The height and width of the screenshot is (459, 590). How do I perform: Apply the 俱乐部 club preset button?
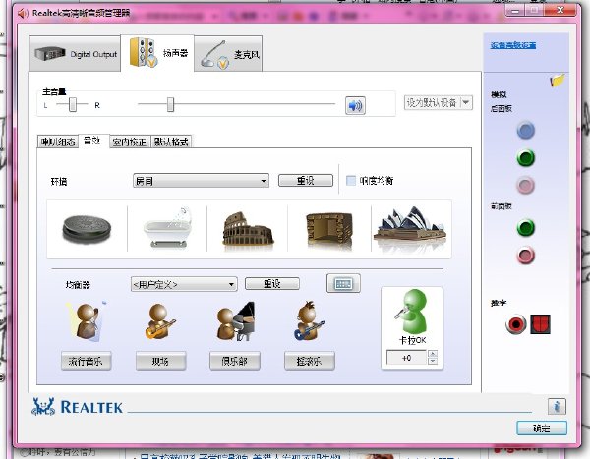point(235,362)
